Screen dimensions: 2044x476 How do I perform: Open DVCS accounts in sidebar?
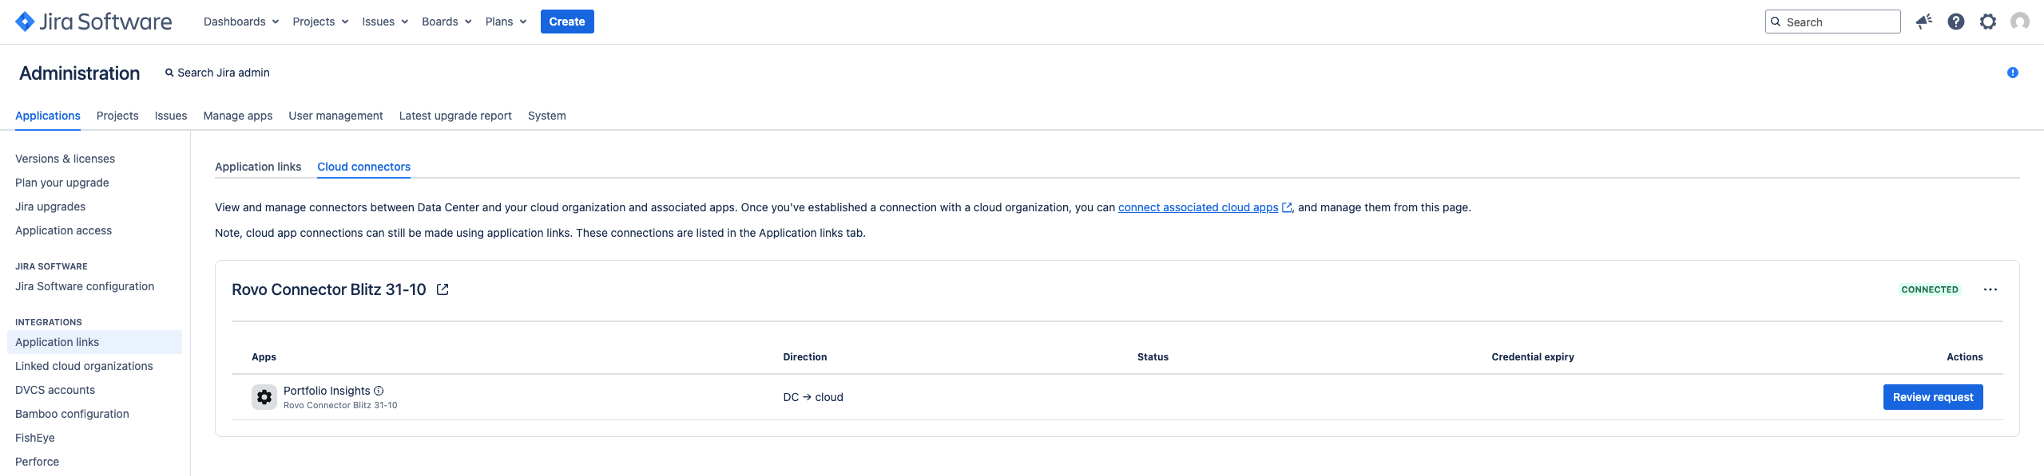coord(55,390)
